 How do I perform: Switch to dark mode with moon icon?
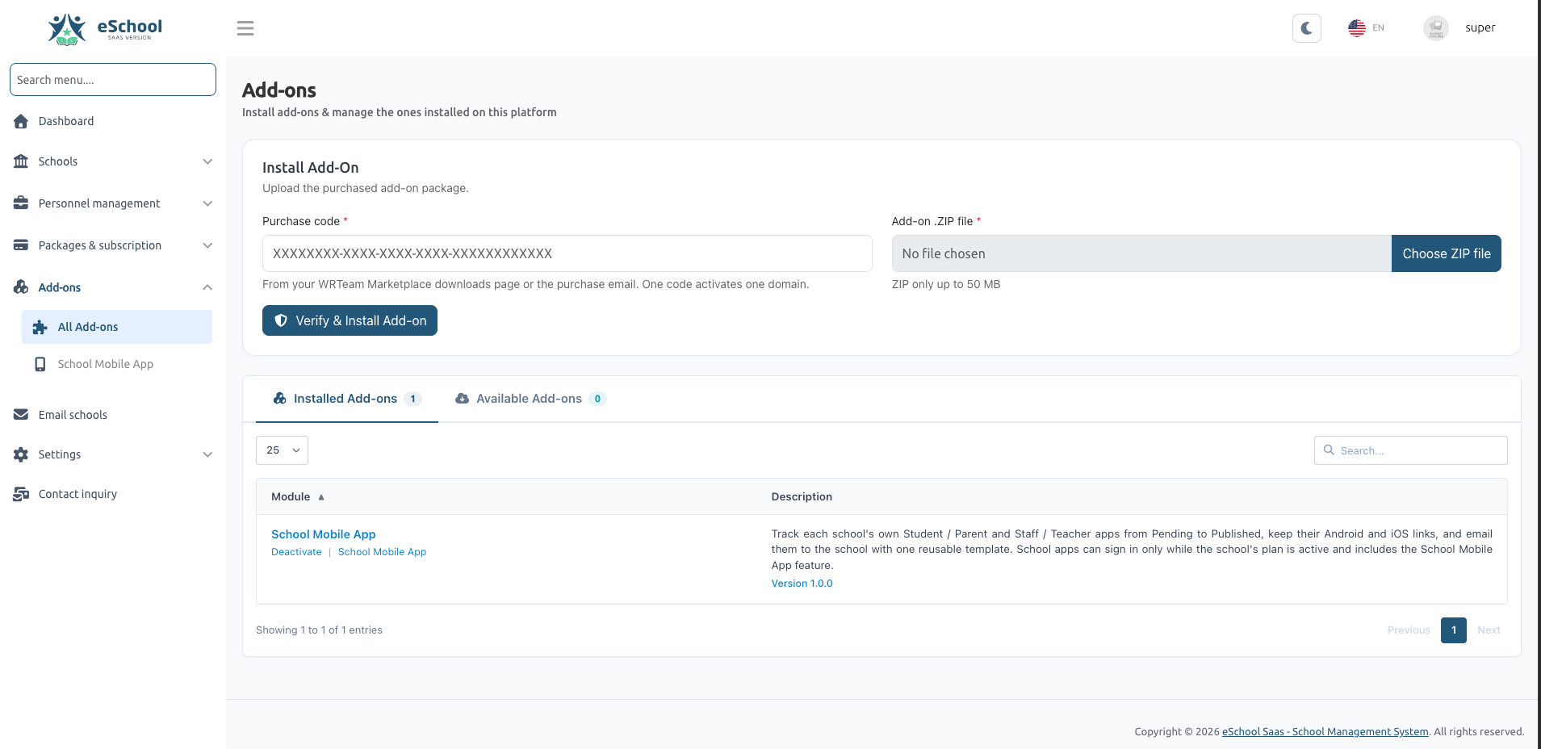coord(1306,28)
